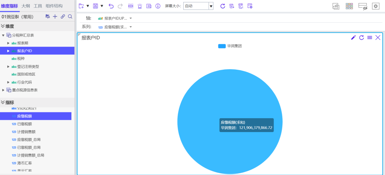The image size is (385, 175).
Task: Select the 已缴税额 measure
Action: point(25,124)
